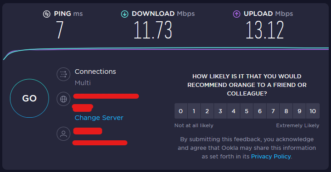The width and height of the screenshot is (331, 172).
Task: Choose rating 1 for recommending Orange
Action: coord(194,111)
